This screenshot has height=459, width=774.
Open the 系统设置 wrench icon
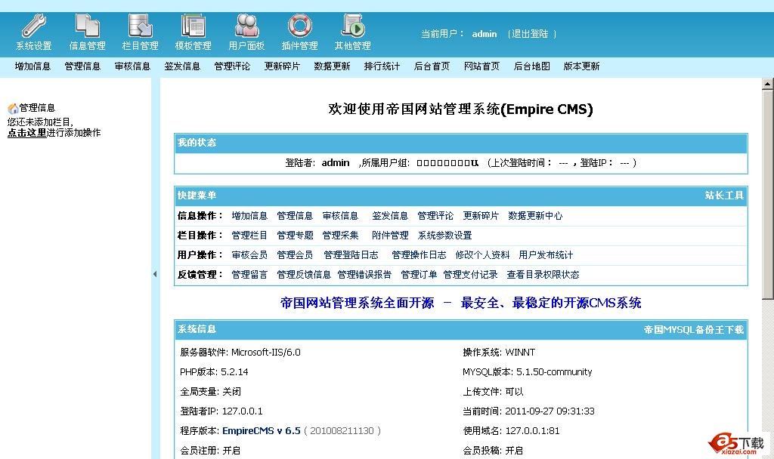[33, 26]
